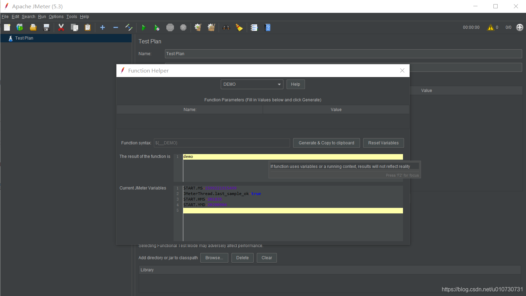Open the Help question mark icon
Viewport: 526px width, 296px height.
point(268,27)
